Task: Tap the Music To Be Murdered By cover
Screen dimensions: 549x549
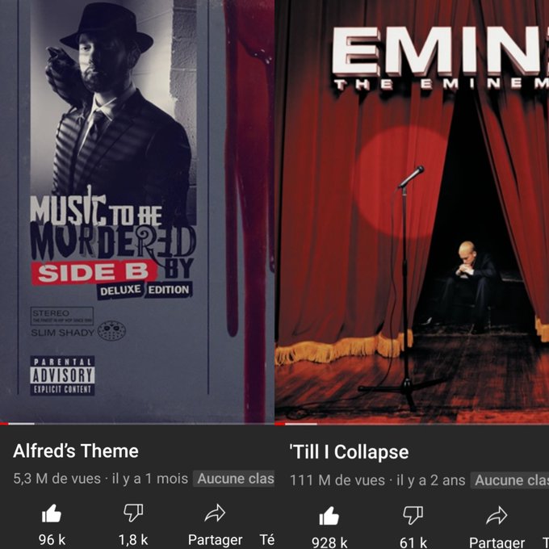Action: pyautogui.click(x=137, y=211)
